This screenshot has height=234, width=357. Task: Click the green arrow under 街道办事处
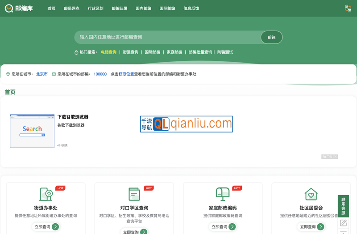(x=55, y=227)
